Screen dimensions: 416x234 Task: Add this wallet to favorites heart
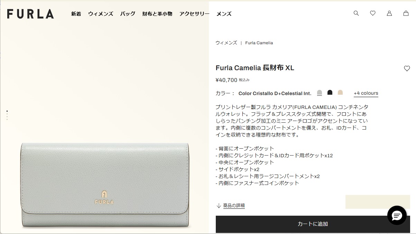[x=407, y=68]
